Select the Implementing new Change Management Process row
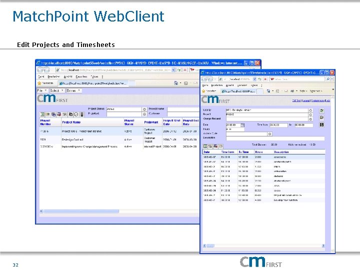The height and width of the screenshot is (270, 360). click(119, 146)
